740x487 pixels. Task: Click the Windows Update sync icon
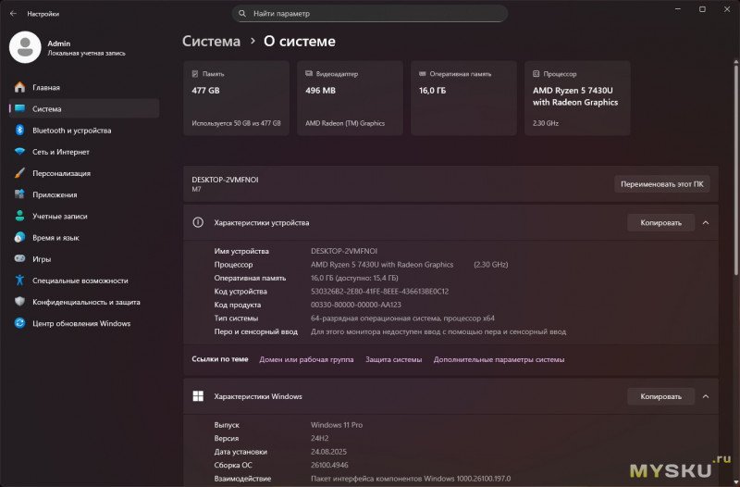pos(19,323)
